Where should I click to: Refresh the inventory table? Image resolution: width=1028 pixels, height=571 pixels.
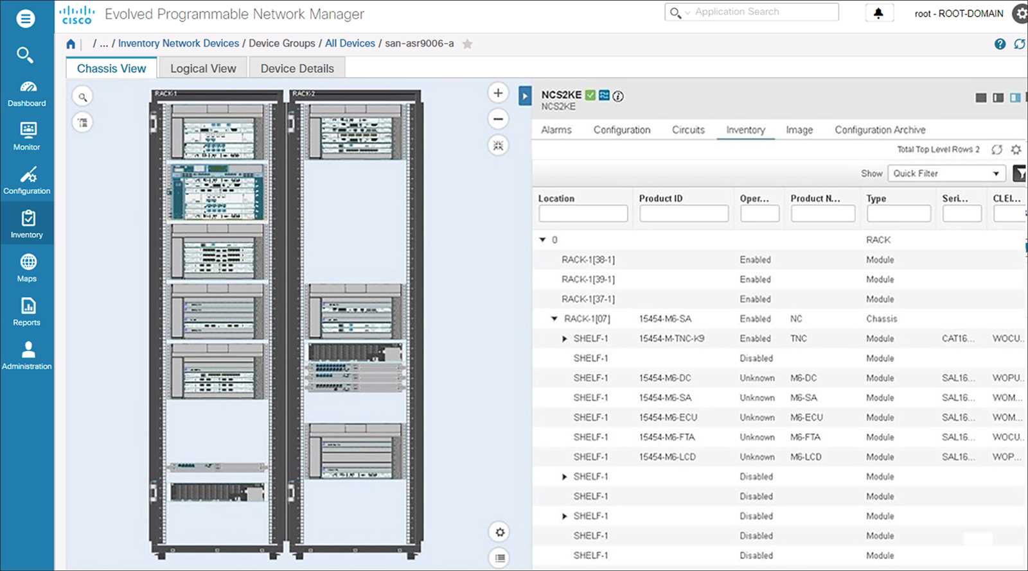(997, 149)
